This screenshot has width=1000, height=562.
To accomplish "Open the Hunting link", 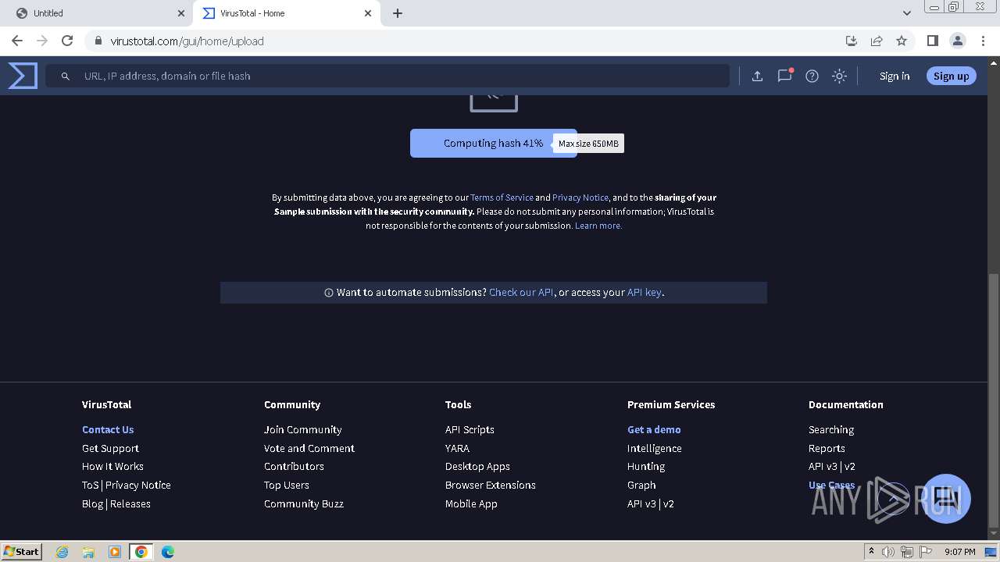I will click(646, 466).
